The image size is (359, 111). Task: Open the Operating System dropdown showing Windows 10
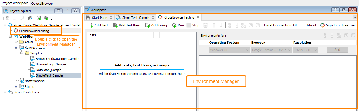pos(229,50)
